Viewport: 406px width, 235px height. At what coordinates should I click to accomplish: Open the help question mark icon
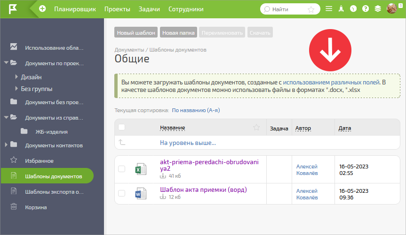click(x=366, y=9)
